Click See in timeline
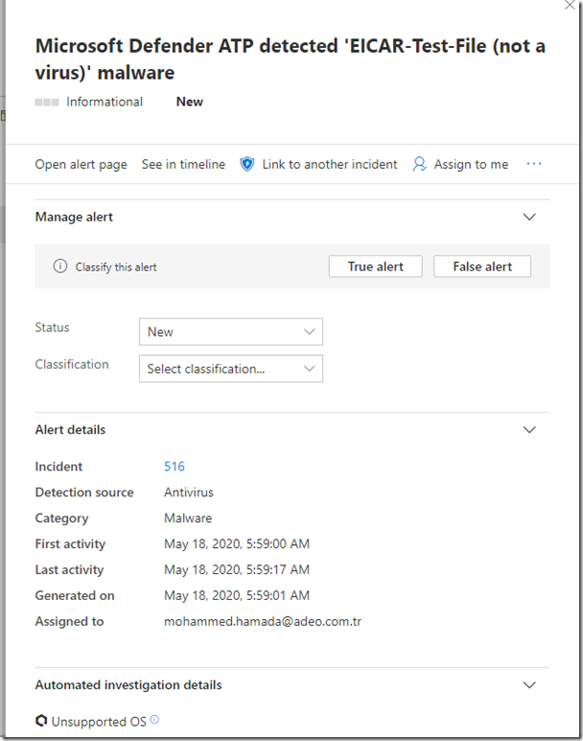Screen dimensions: 583x741 coord(184,164)
